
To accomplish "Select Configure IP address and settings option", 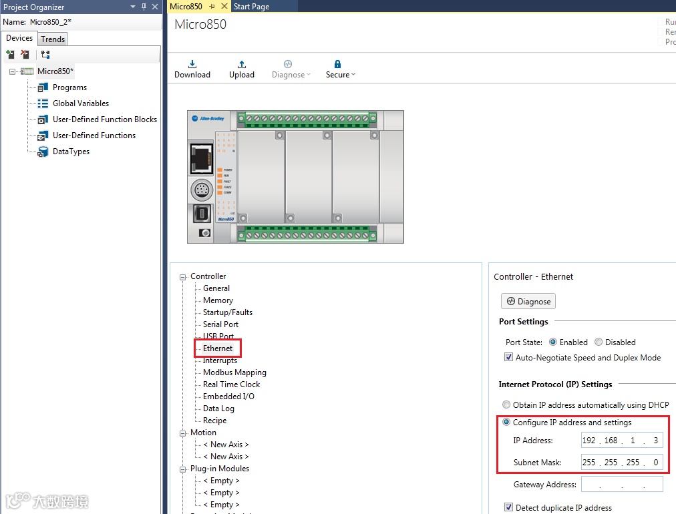I will 506,423.
